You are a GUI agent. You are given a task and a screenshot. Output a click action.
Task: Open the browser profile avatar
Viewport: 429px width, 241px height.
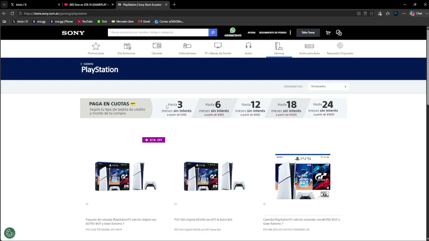pyautogui.click(x=396, y=13)
